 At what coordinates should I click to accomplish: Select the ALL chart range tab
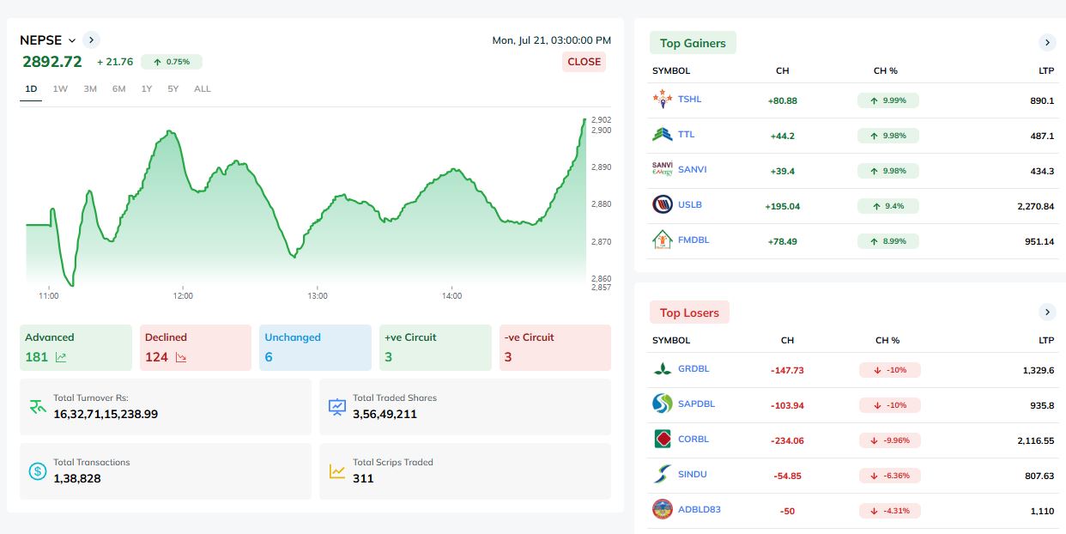(x=202, y=89)
